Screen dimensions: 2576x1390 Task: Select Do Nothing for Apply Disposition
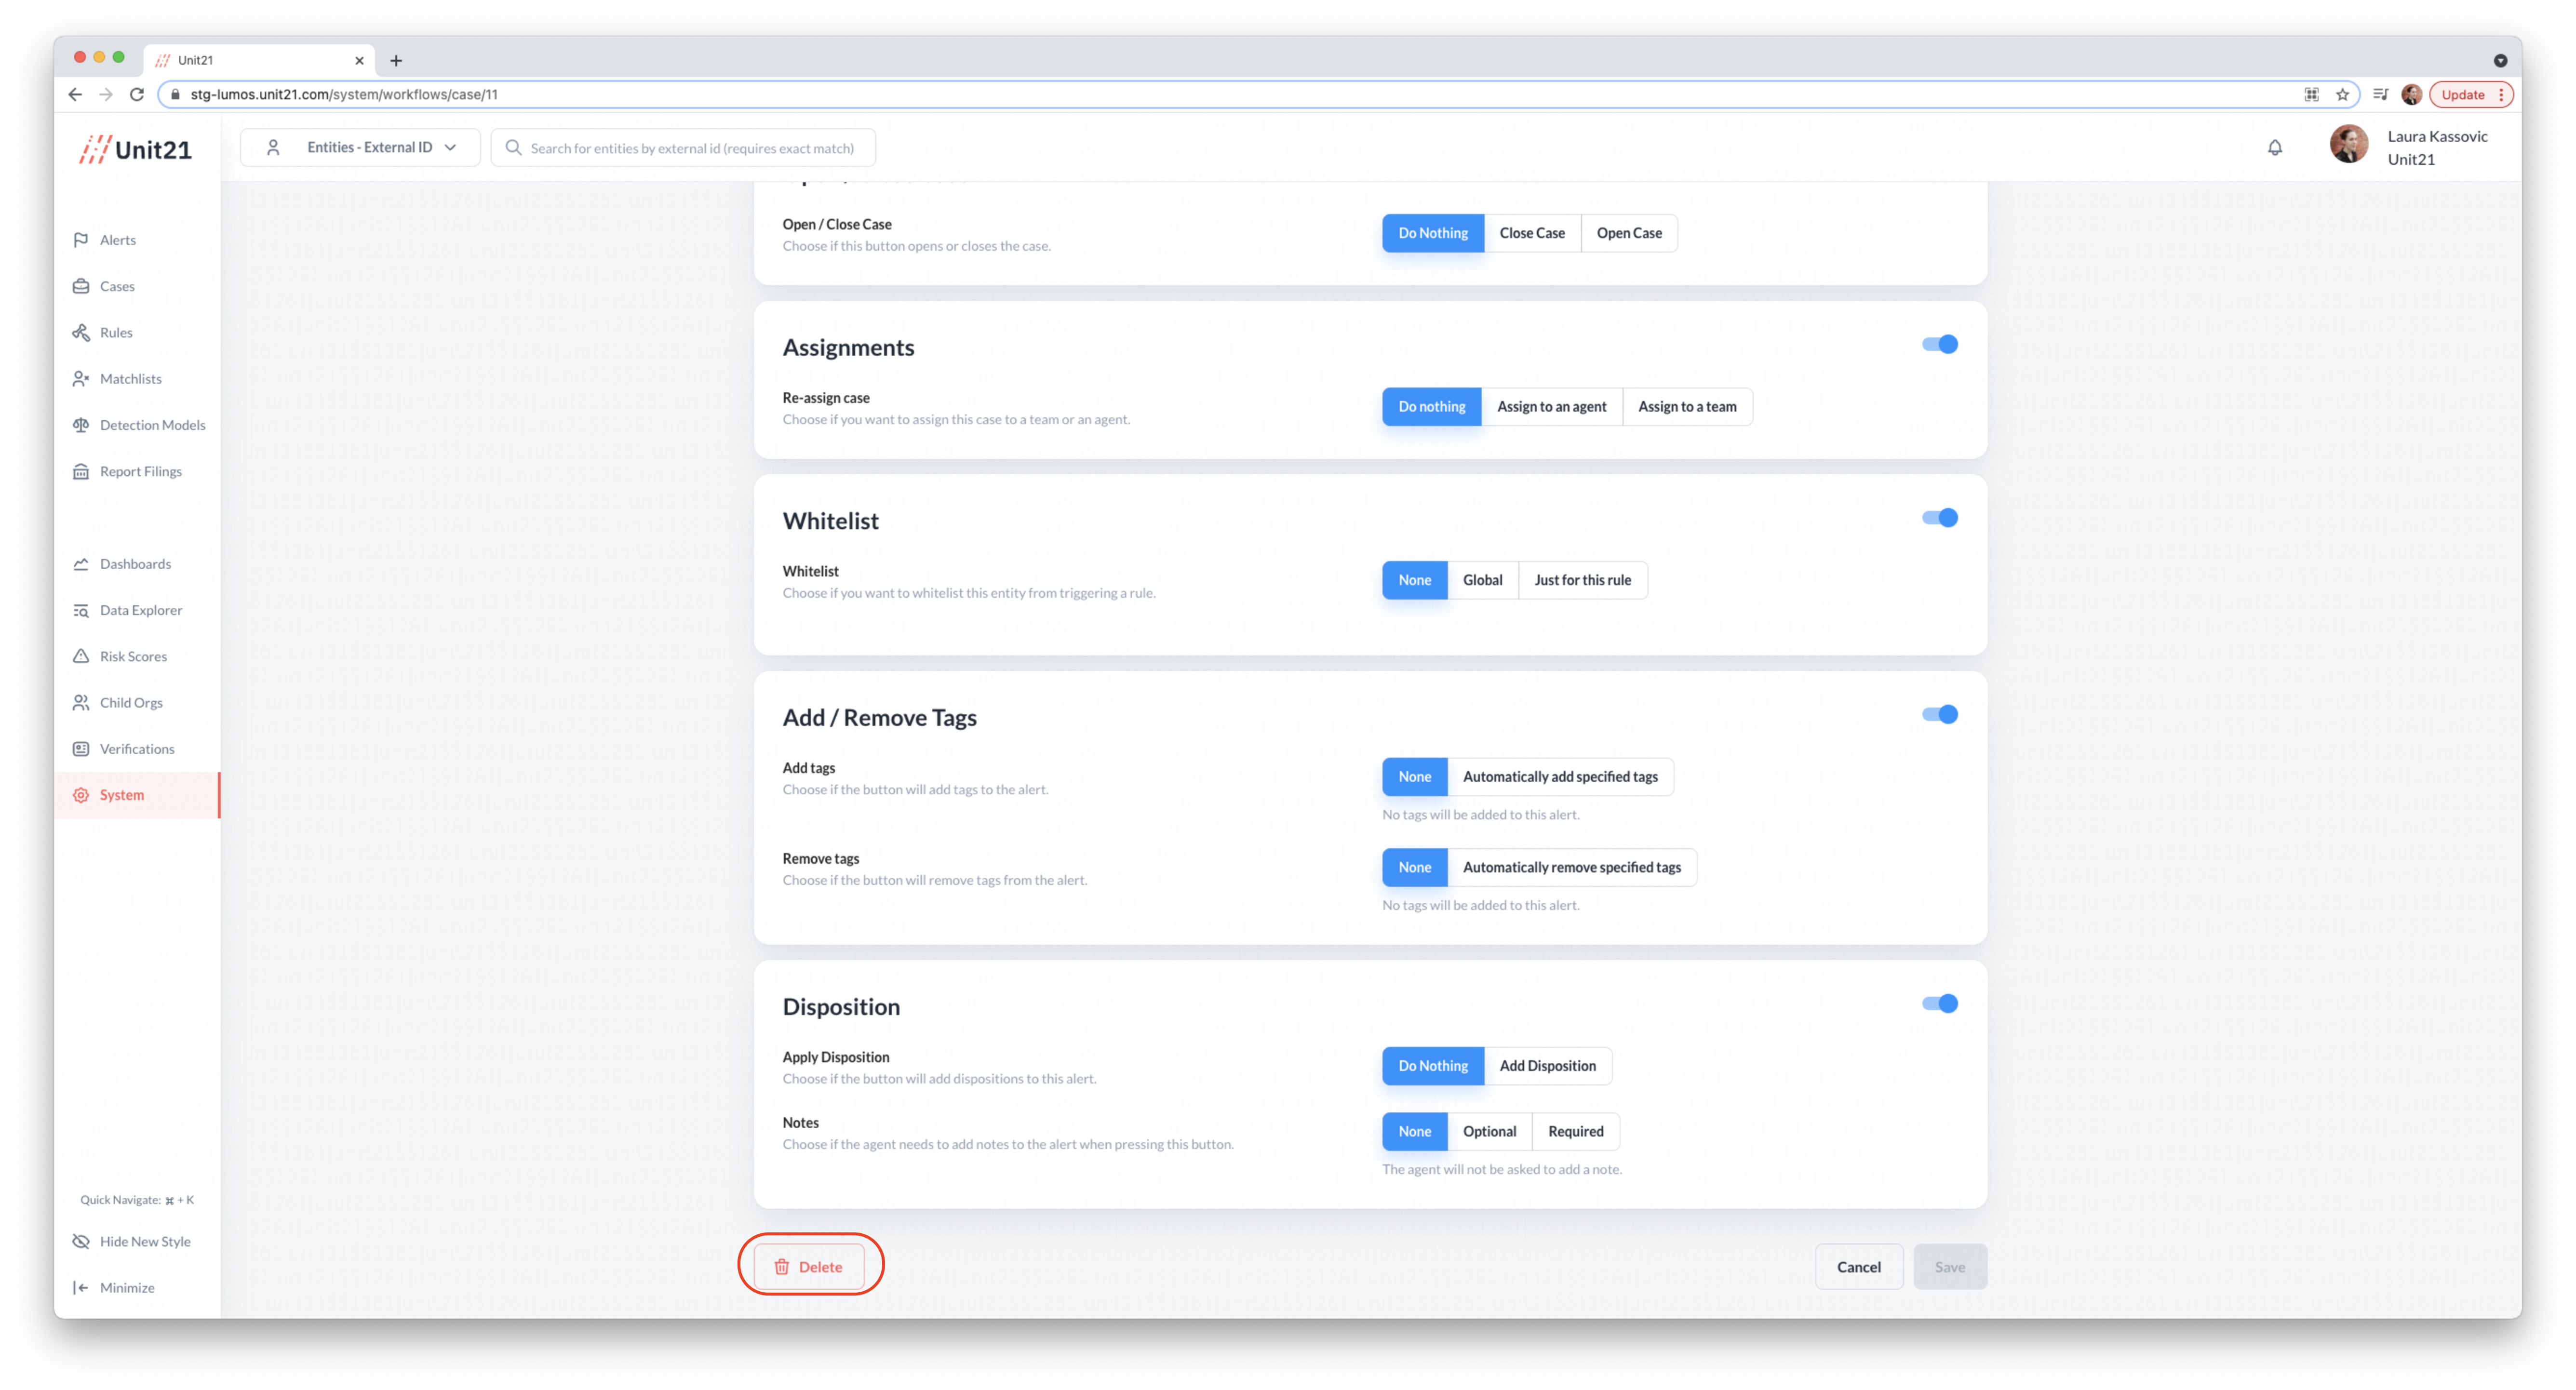[1433, 1066]
